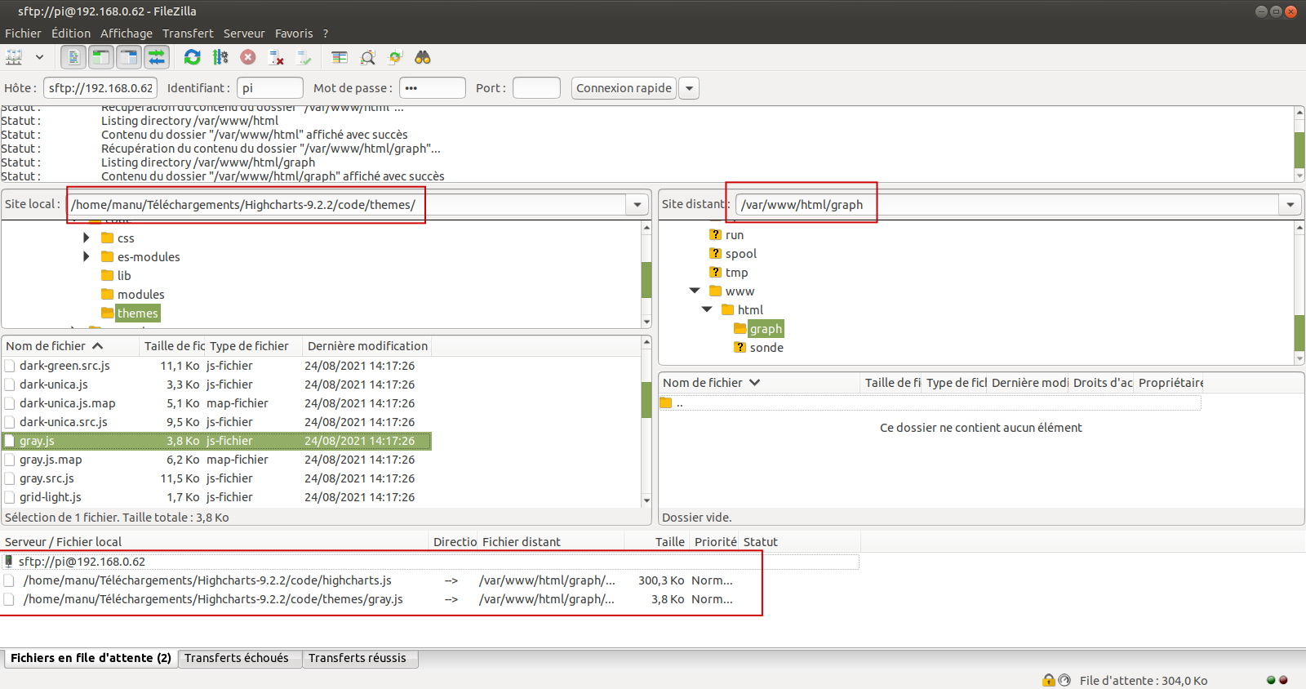
Task: Toggle directory comparison
Action: (367, 57)
